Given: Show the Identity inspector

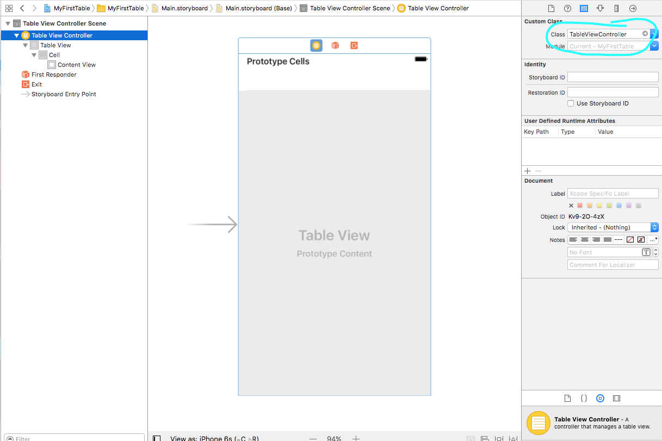Looking at the screenshot, I should tap(584, 8).
